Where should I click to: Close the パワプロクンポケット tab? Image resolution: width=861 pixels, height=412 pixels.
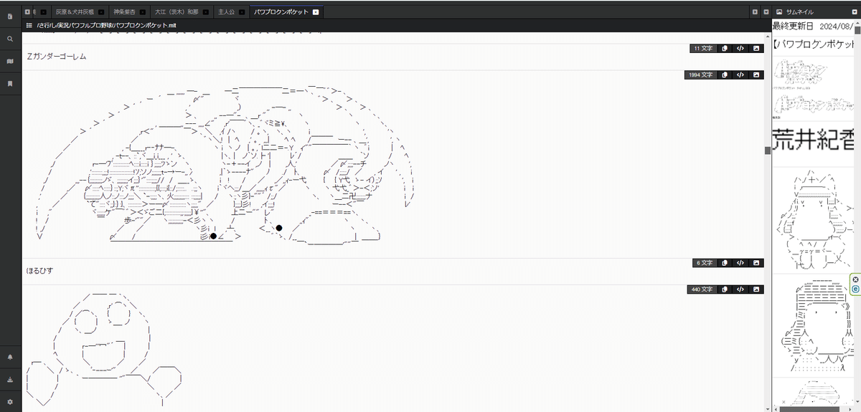pyautogui.click(x=316, y=12)
